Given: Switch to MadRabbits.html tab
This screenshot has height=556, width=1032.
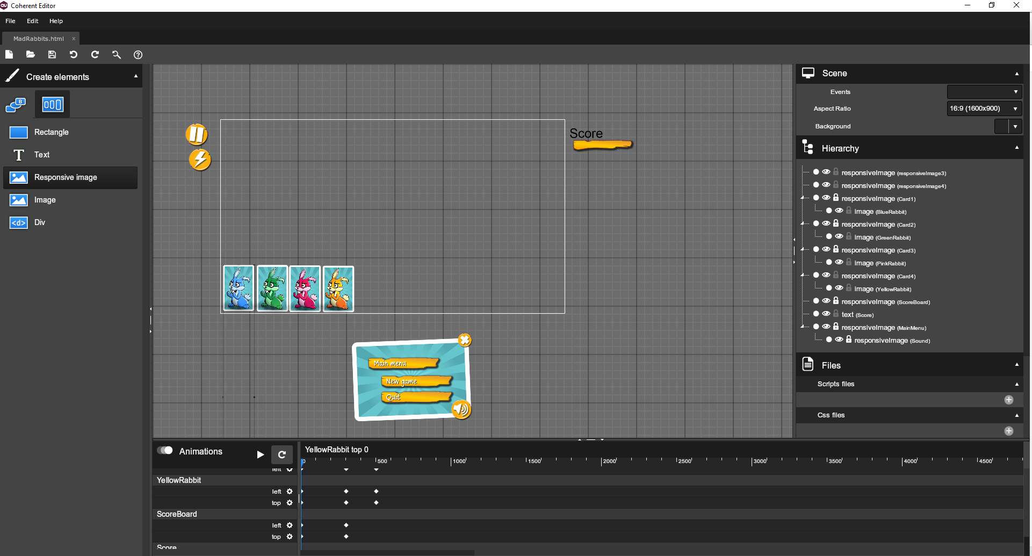Looking at the screenshot, I should (39, 39).
